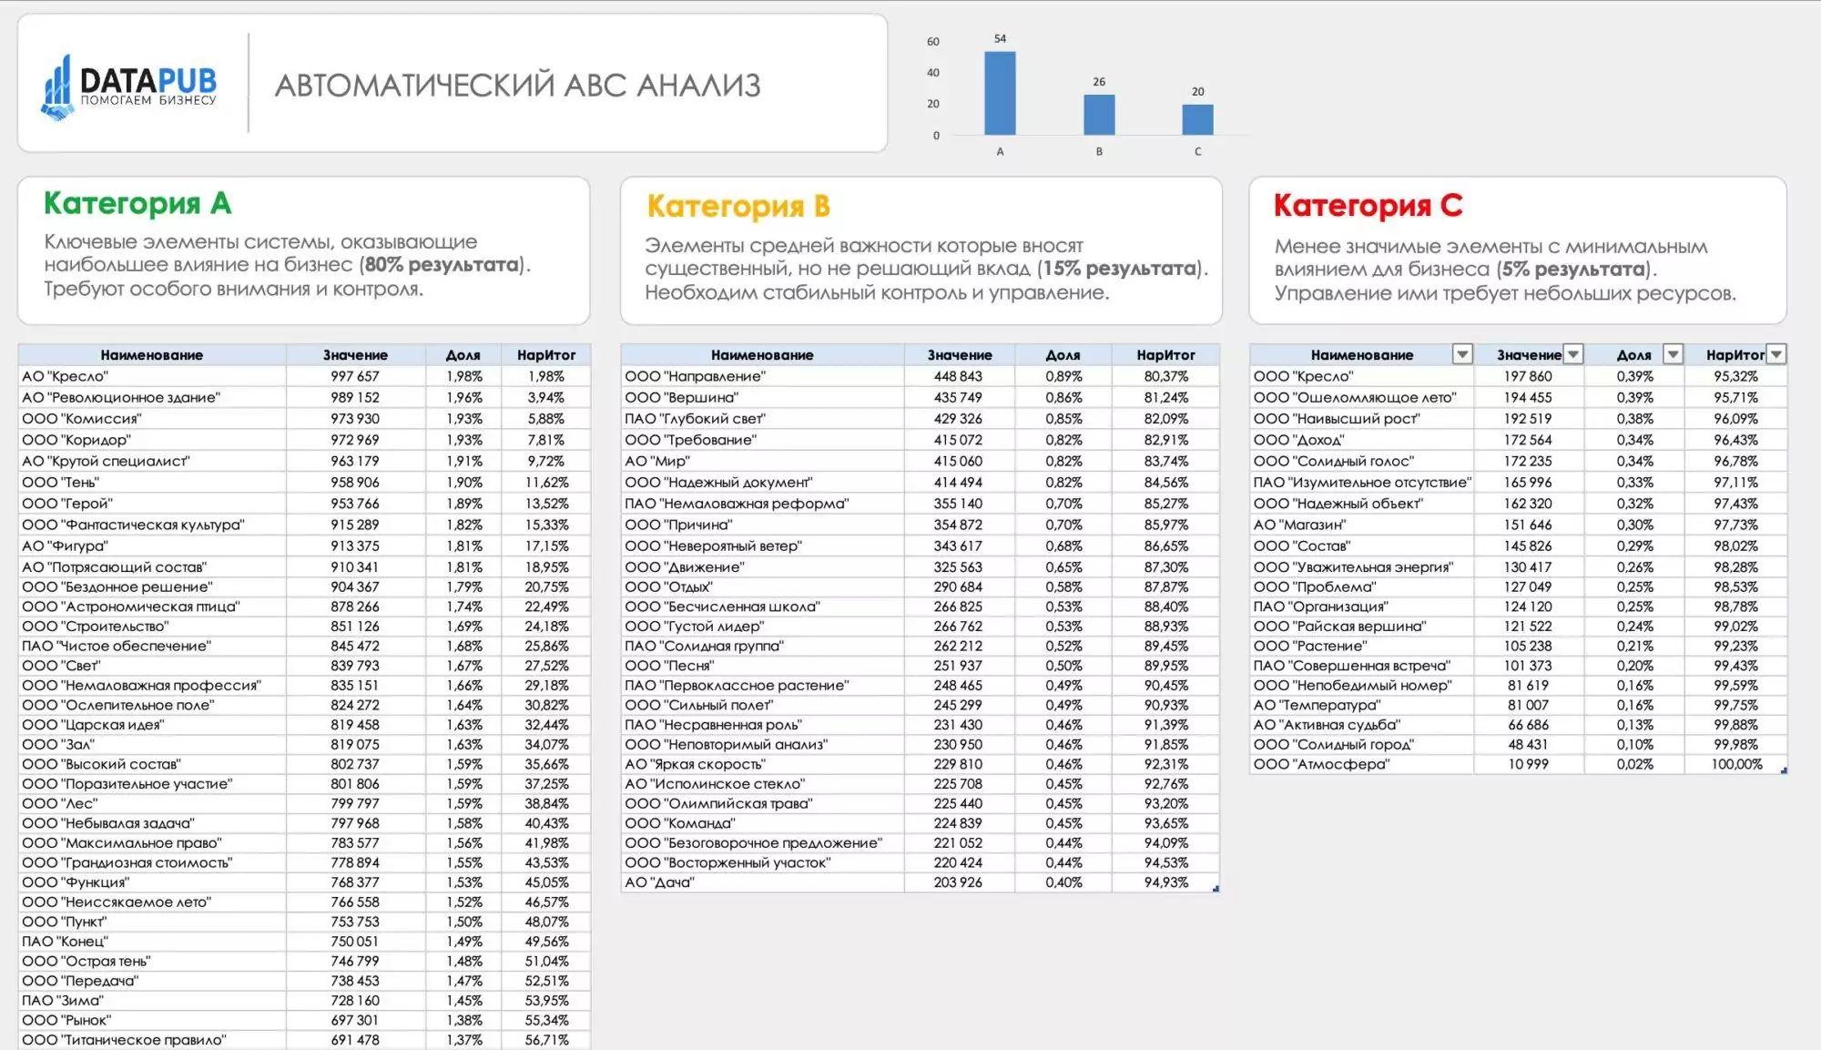Viewport: 1821px width, 1050px height.
Task: Click the 'АВТОМАТИЧЕСКИЙ ABC АНАЛИЗ' title
Action: pyautogui.click(x=517, y=86)
